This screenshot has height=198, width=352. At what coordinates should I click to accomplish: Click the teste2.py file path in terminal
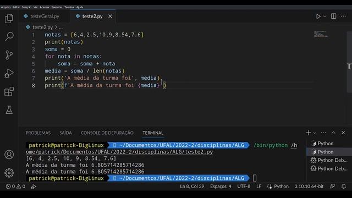(119, 152)
